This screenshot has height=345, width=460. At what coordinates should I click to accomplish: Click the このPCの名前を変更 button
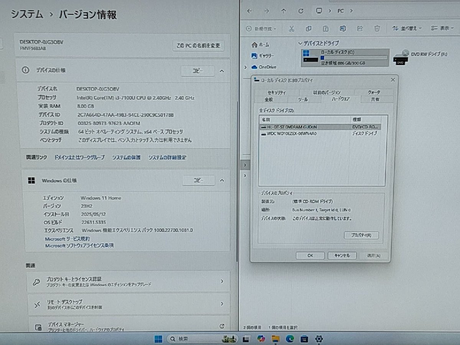pyautogui.click(x=198, y=46)
